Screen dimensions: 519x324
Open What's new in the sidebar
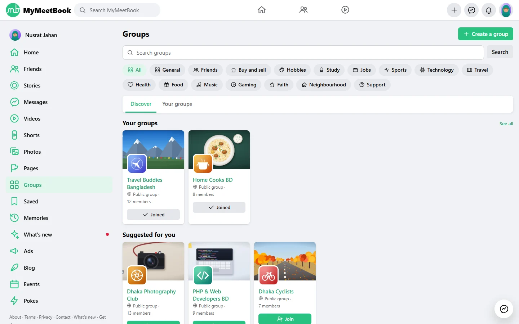click(59, 235)
